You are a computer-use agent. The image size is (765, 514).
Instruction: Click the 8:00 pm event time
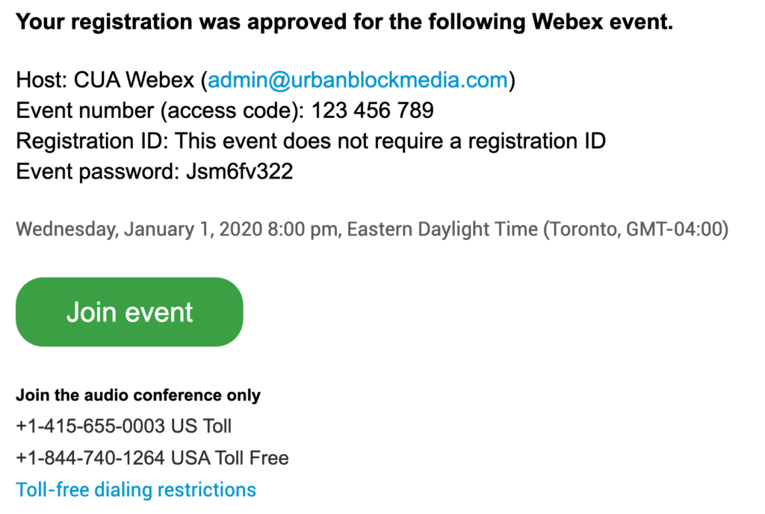[x=303, y=229]
